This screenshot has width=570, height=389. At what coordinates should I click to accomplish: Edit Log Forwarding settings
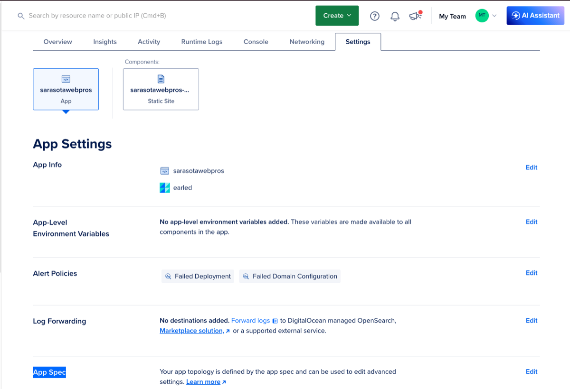[x=532, y=321]
